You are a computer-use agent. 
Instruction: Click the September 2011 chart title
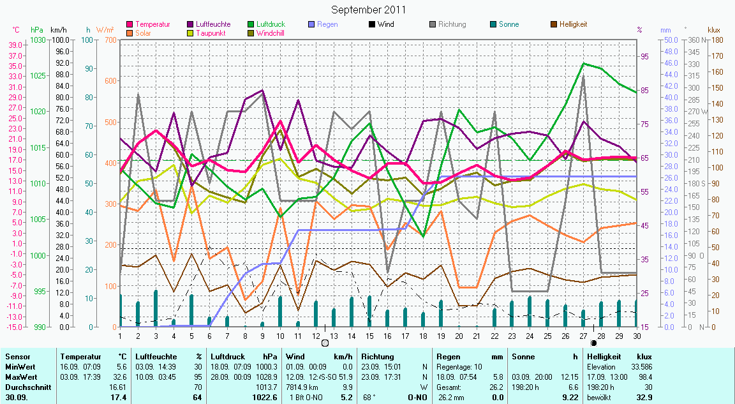[x=368, y=10]
